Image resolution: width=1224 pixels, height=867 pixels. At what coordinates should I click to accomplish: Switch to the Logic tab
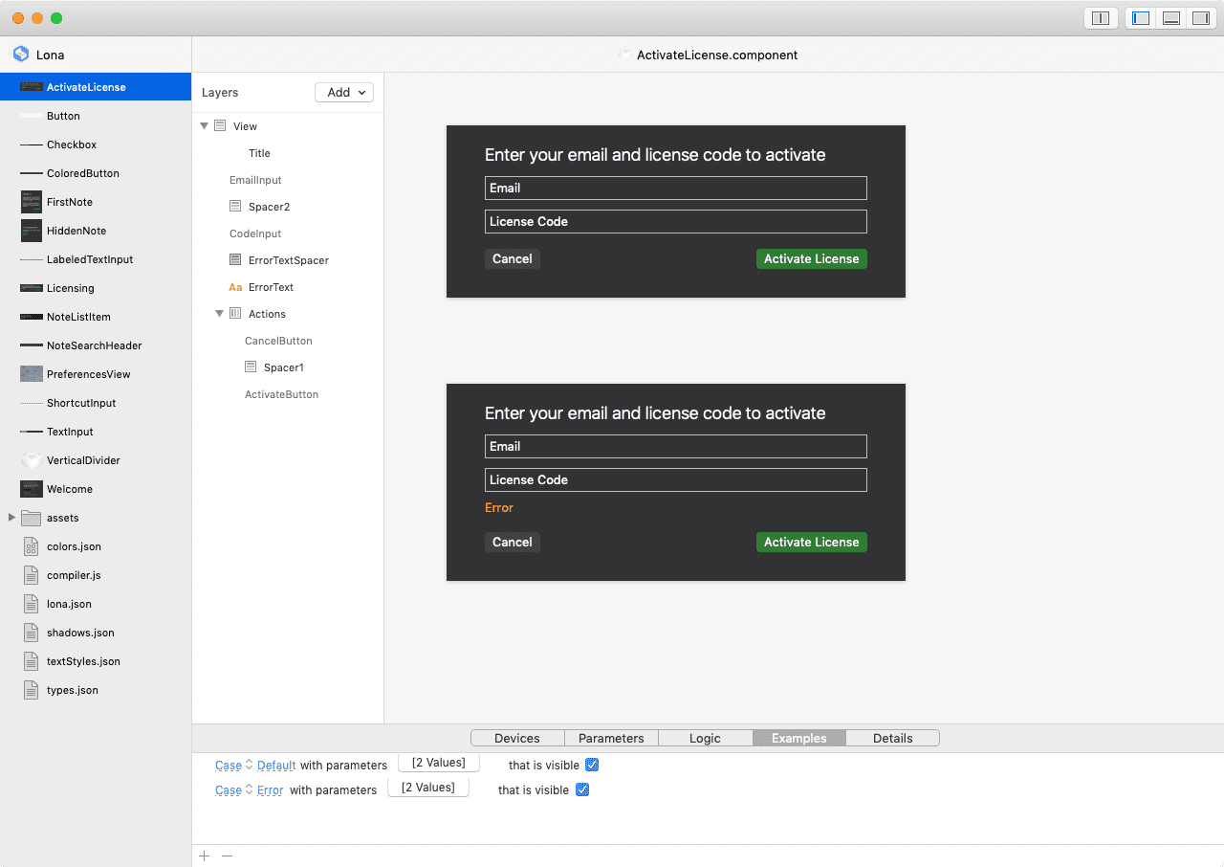[705, 738]
